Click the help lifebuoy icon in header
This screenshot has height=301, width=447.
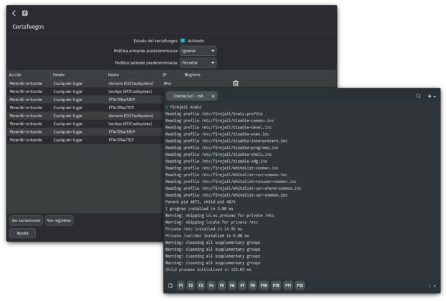click(25, 13)
